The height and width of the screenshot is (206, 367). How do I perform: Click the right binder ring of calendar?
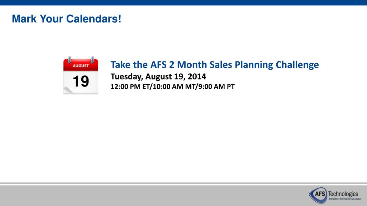pyautogui.click(x=92, y=60)
